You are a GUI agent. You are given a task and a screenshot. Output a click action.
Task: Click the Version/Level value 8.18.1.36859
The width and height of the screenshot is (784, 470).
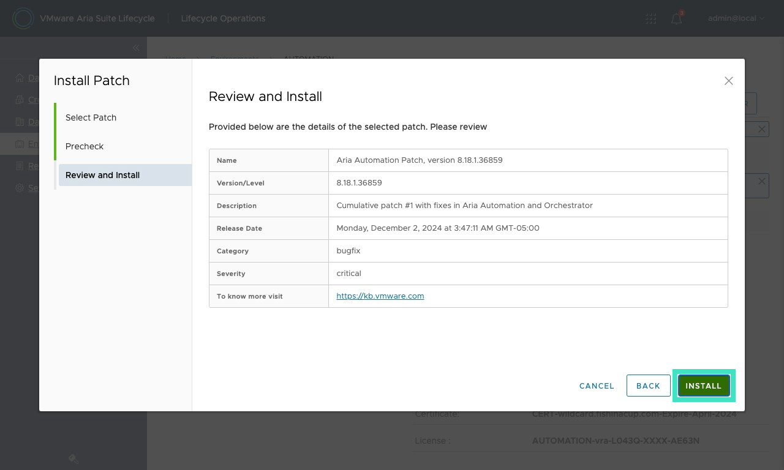click(x=359, y=182)
